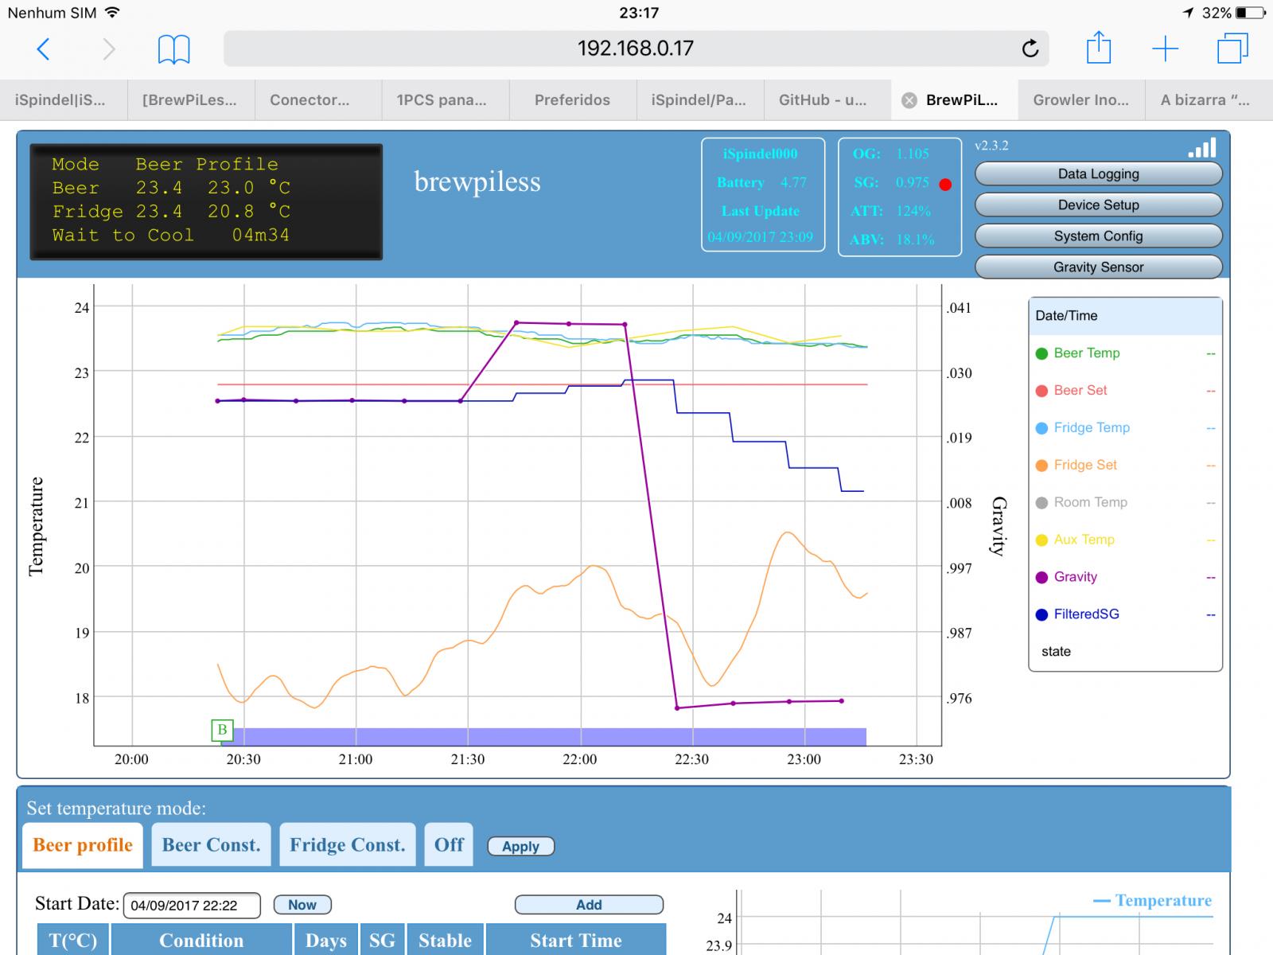Switch to the GitHub - u... tab
The height and width of the screenshot is (955, 1273).
[x=827, y=100]
